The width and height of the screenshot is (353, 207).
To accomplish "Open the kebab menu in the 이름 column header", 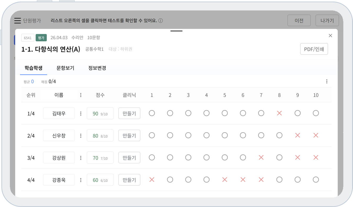I will pyautogui.click(x=81, y=95).
